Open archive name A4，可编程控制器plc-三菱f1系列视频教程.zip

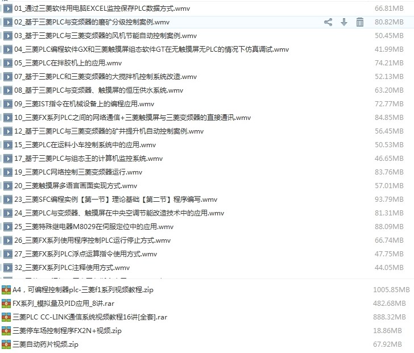pos(83,290)
